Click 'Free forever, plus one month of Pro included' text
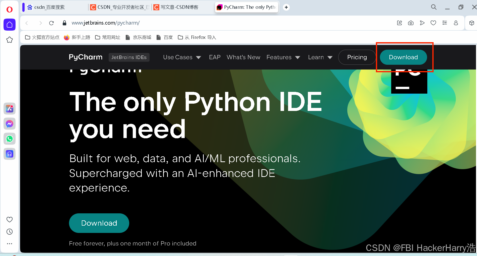The height and width of the screenshot is (256, 477). point(132,243)
